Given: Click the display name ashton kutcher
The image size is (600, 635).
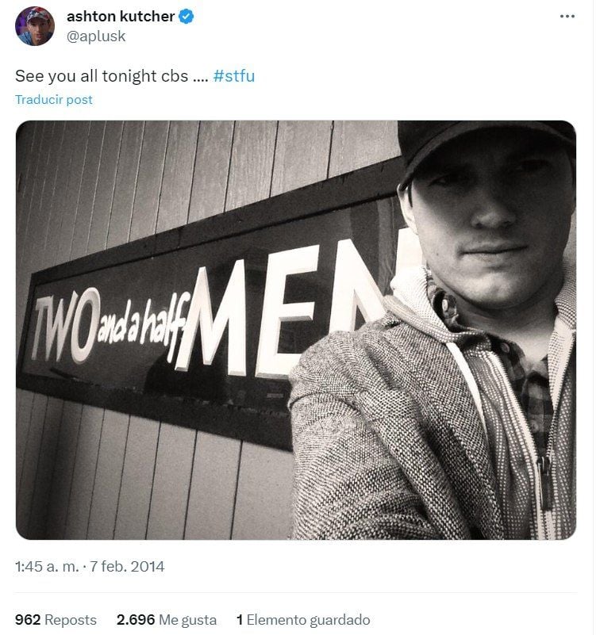Looking at the screenshot, I should tap(121, 16).
